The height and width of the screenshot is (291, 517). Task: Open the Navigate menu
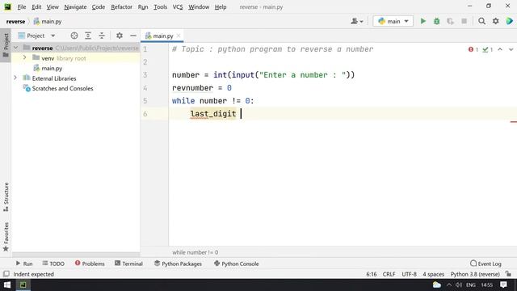(x=75, y=6)
